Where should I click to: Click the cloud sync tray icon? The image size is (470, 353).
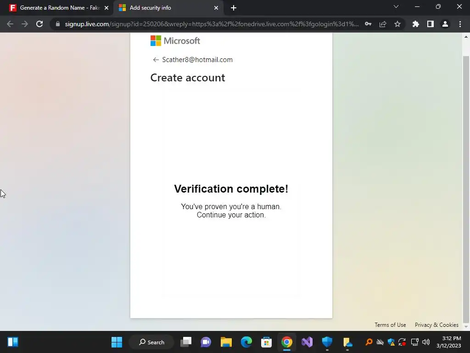pyautogui.click(x=380, y=342)
